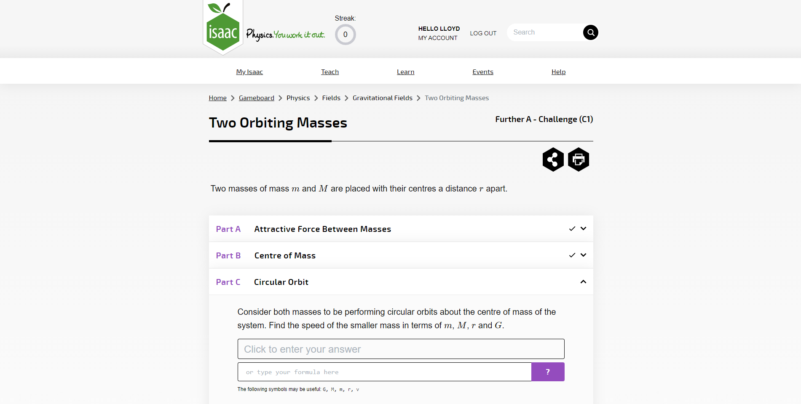
Task: Focus the type your formula field
Action: [x=384, y=372]
